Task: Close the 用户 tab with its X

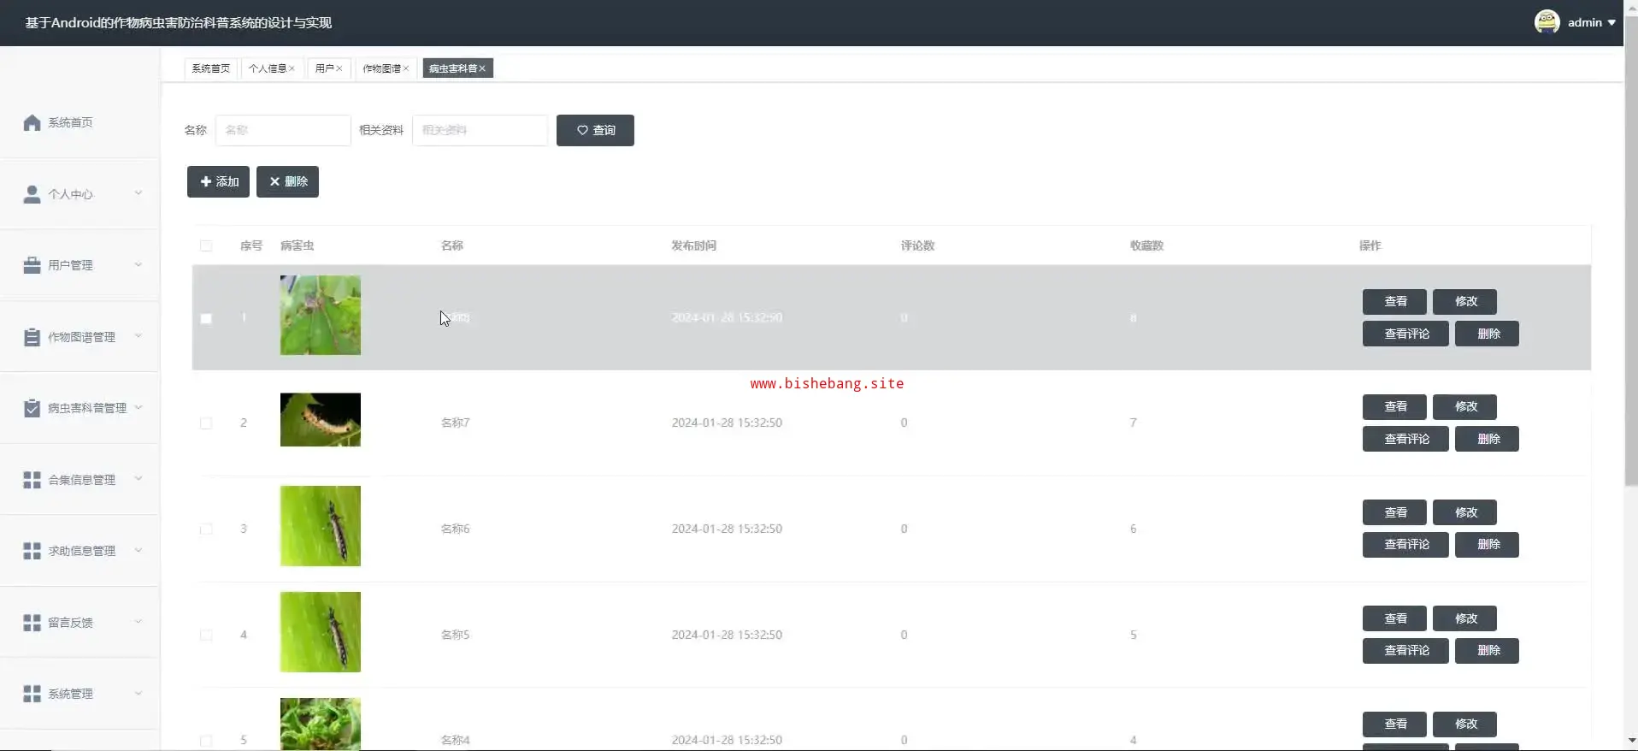Action: click(339, 68)
